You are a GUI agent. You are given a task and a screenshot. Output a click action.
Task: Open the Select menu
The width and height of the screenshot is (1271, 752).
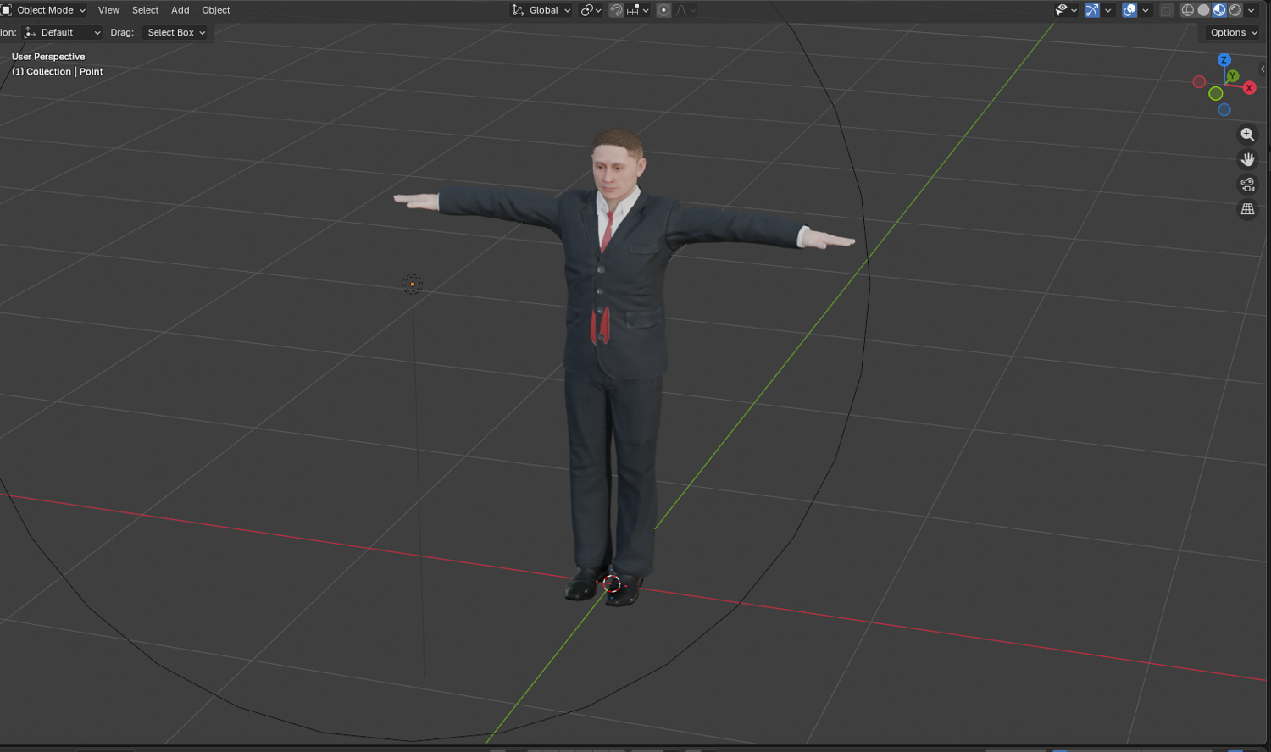pos(145,10)
